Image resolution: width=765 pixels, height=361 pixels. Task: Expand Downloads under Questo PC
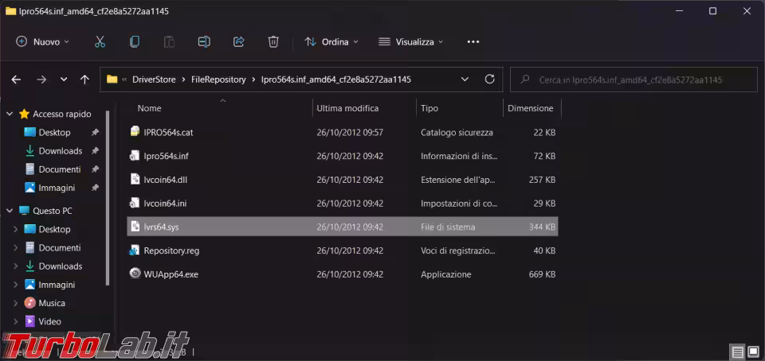point(16,266)
